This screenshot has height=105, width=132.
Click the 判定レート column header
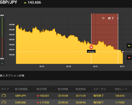[121, 89]
